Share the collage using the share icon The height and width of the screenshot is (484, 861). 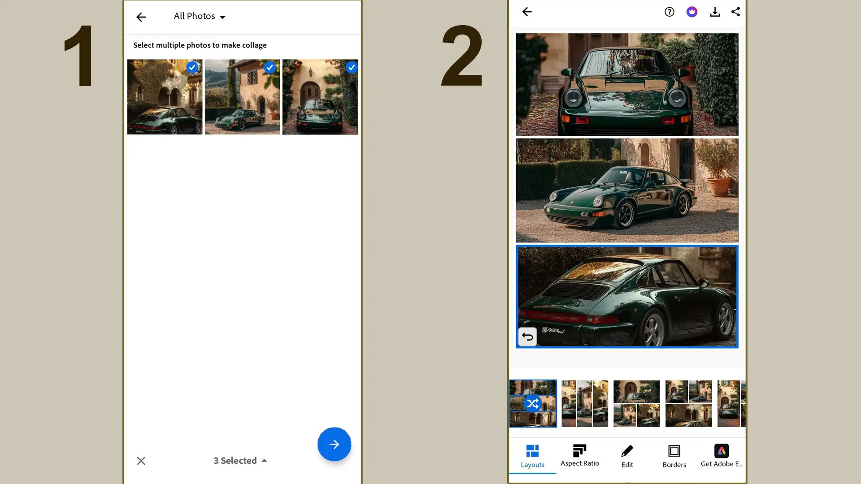(x=736, y=12)
